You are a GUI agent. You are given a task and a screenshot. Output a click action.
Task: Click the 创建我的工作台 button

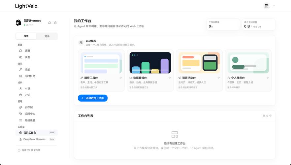[93, 98]
